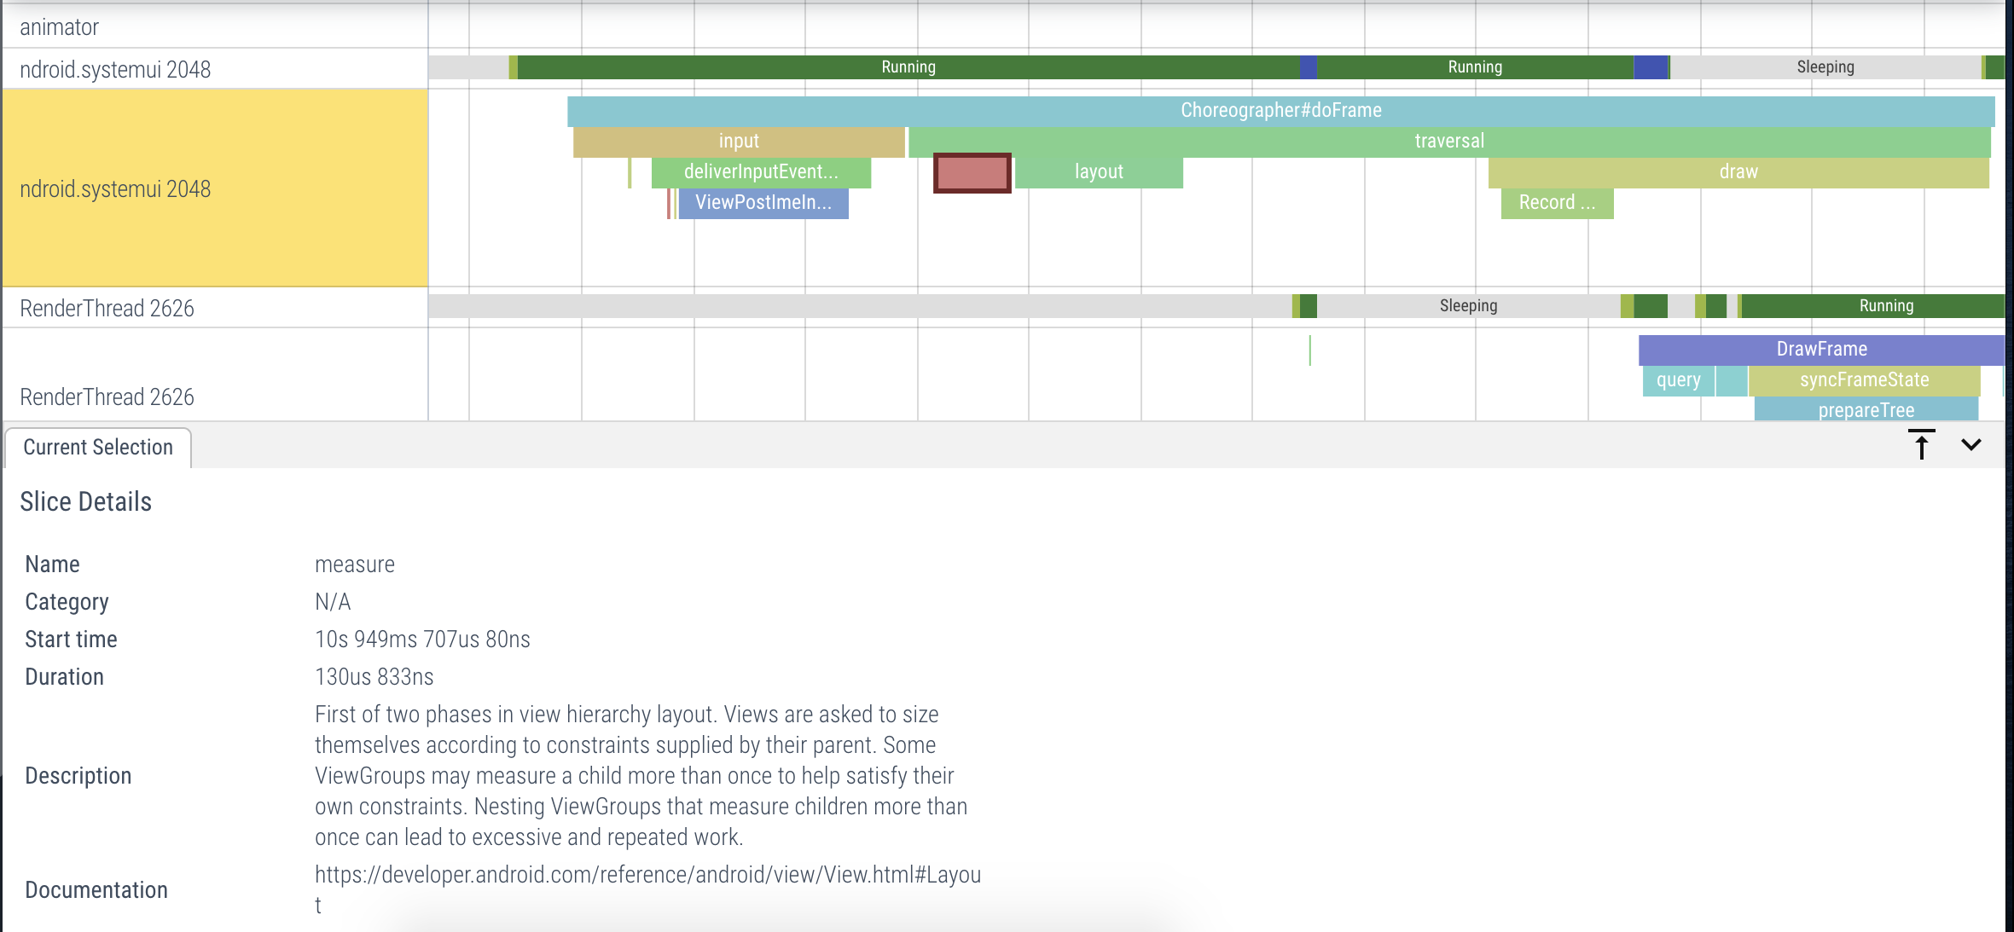The image size is (2014, 932).
Task: Open the View.html#Layout documentation link
Action: 647,876
